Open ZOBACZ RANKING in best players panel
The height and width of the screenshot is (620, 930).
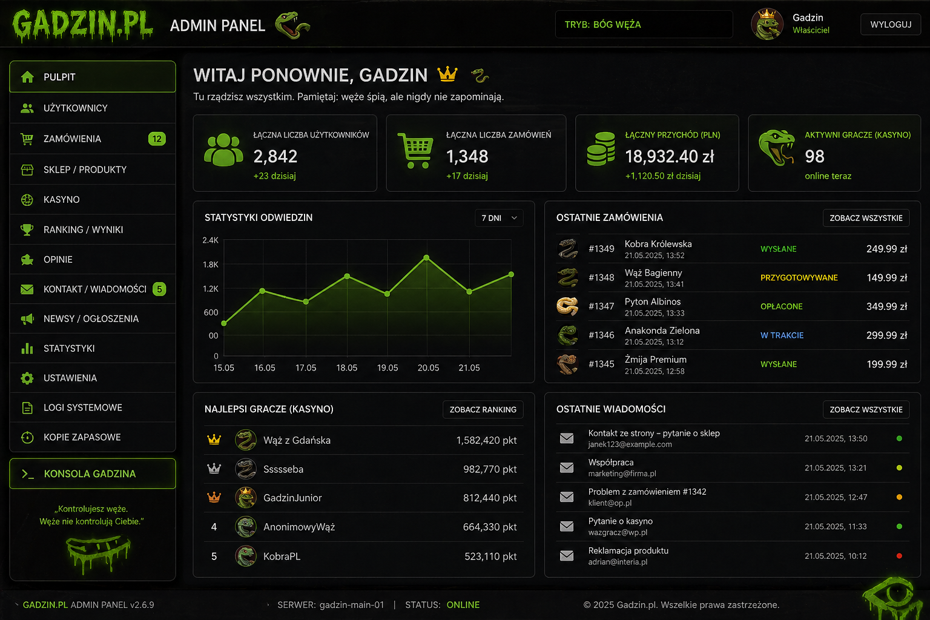(483, 409)
